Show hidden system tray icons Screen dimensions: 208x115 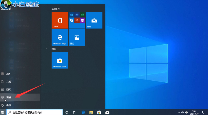179,112
